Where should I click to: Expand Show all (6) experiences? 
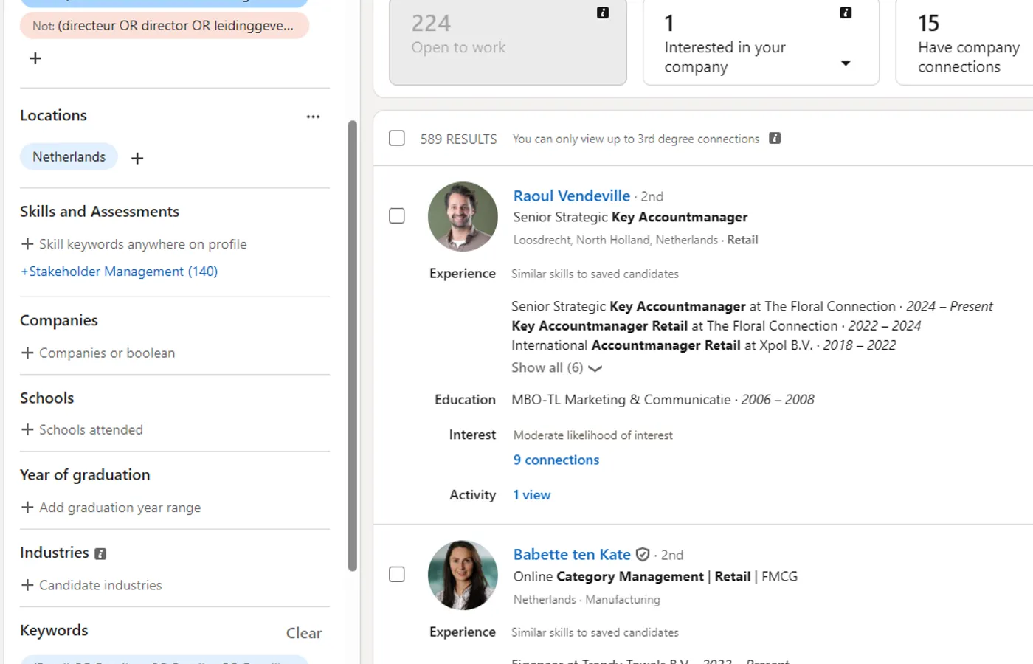click(x=556, y=367)
